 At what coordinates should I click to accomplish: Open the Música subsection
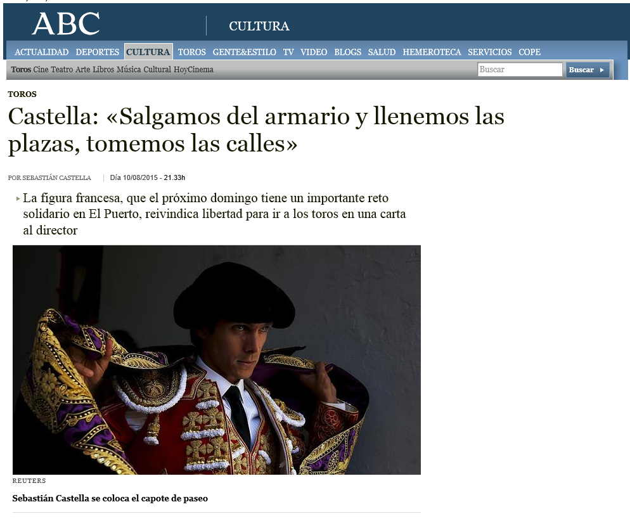(129, 70)
